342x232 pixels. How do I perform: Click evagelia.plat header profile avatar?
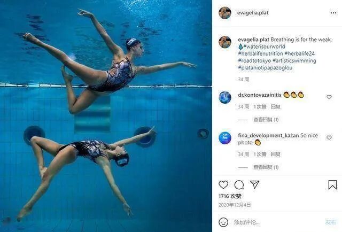point(225,13)
